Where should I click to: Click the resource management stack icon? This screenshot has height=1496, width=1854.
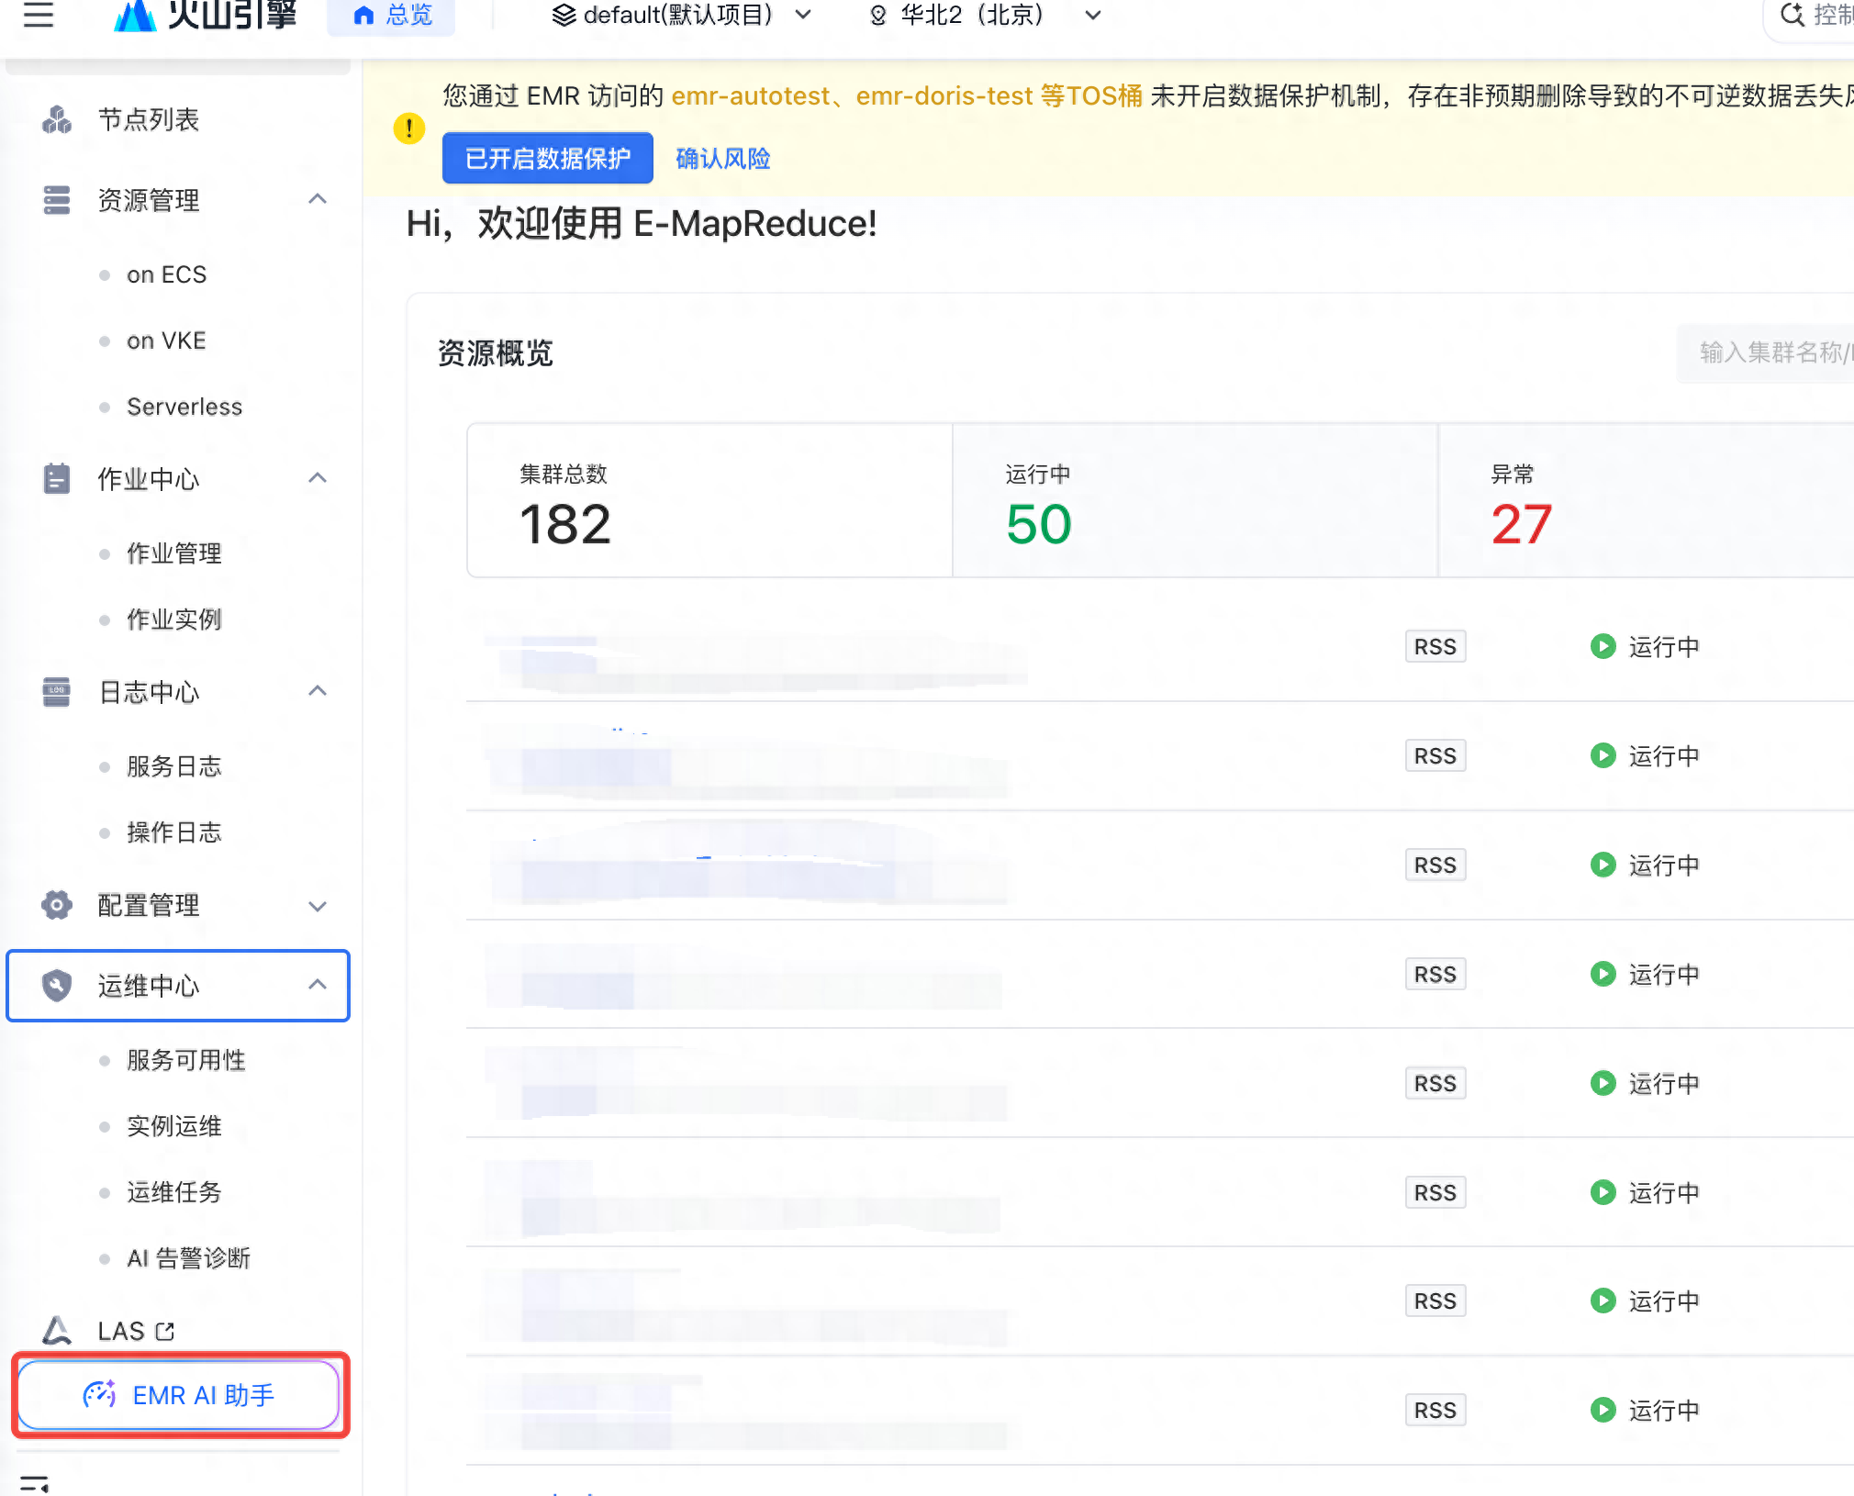[x=57, y=200]
